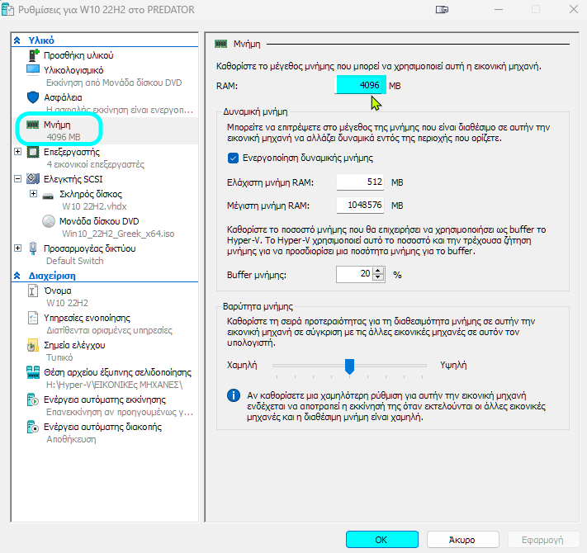Viewport: 587px width, 553px height.
Task: Expand the Προσαρμογέας δικτύου tree node
Action: point(17,248)
